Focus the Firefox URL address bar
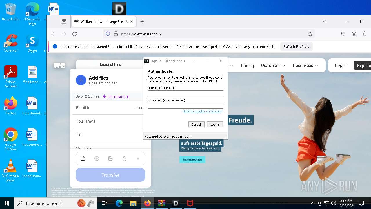371x209 pixels. pos(209,34)
